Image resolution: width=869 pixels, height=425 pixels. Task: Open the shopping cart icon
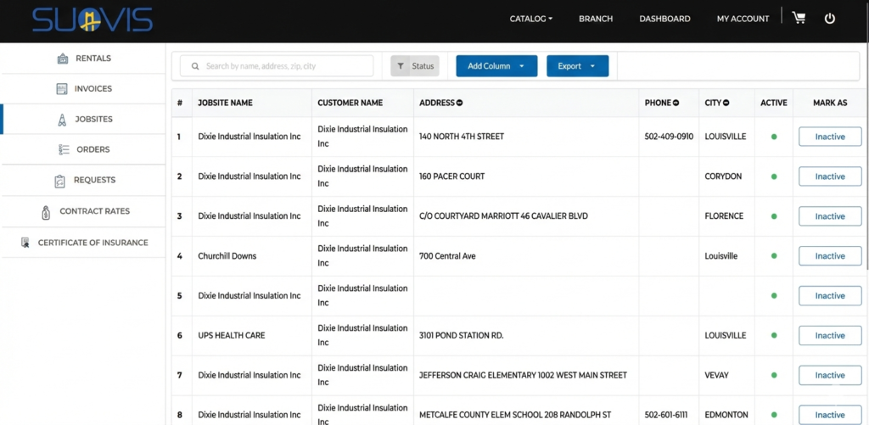point(799,18)
